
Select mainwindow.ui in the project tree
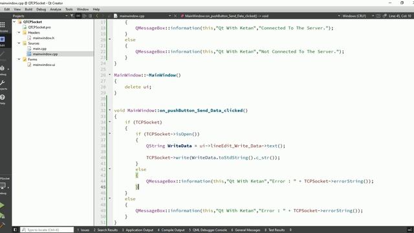(44, 65)
